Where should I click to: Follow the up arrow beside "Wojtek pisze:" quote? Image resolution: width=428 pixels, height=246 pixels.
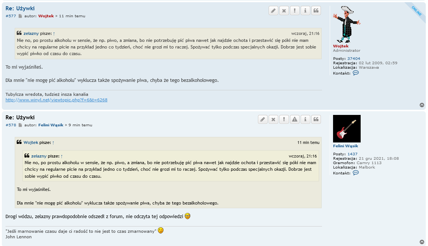(53, 142)
